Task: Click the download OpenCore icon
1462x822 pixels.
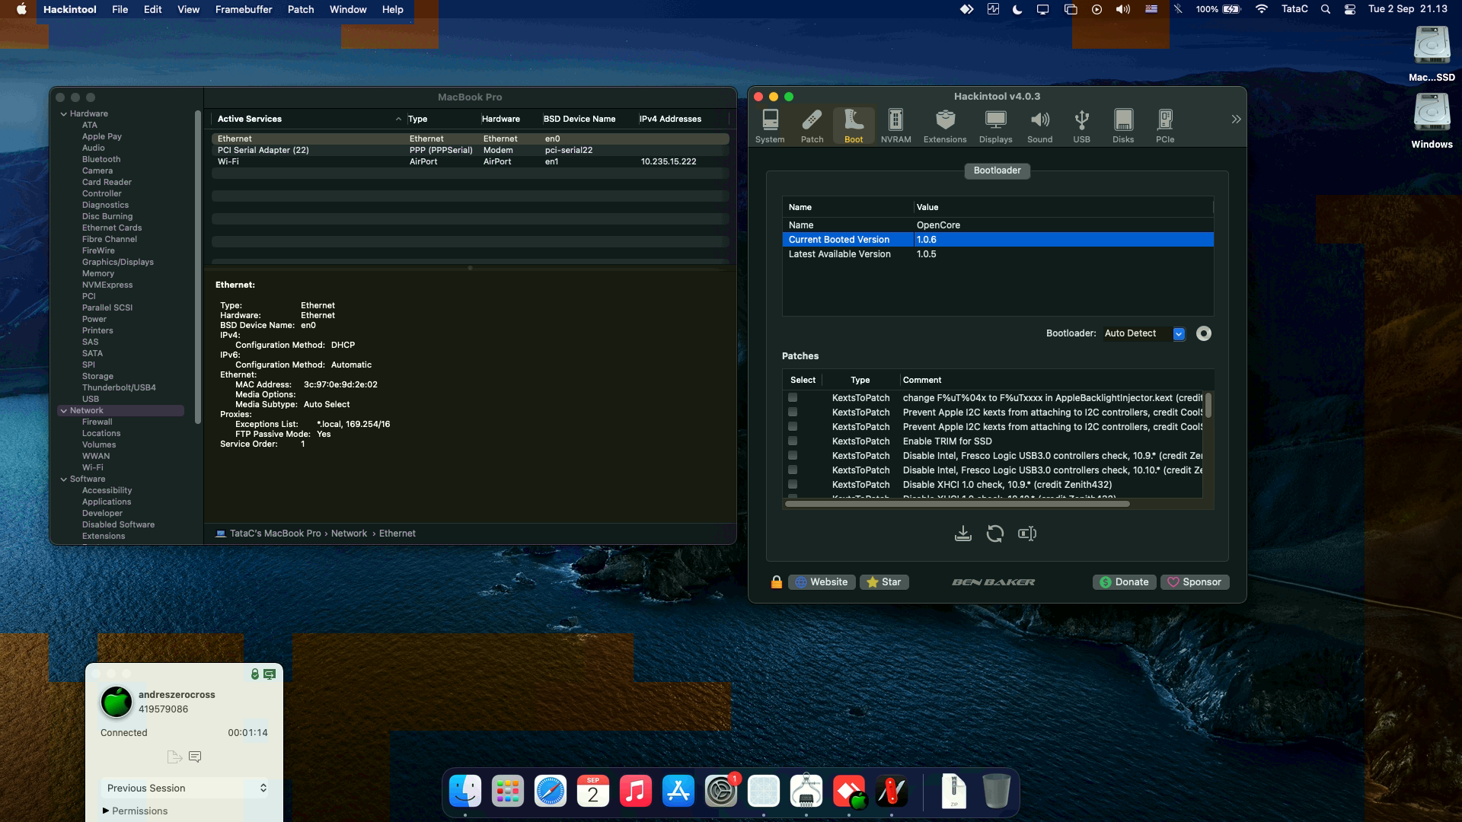Action: pos(962,533)
